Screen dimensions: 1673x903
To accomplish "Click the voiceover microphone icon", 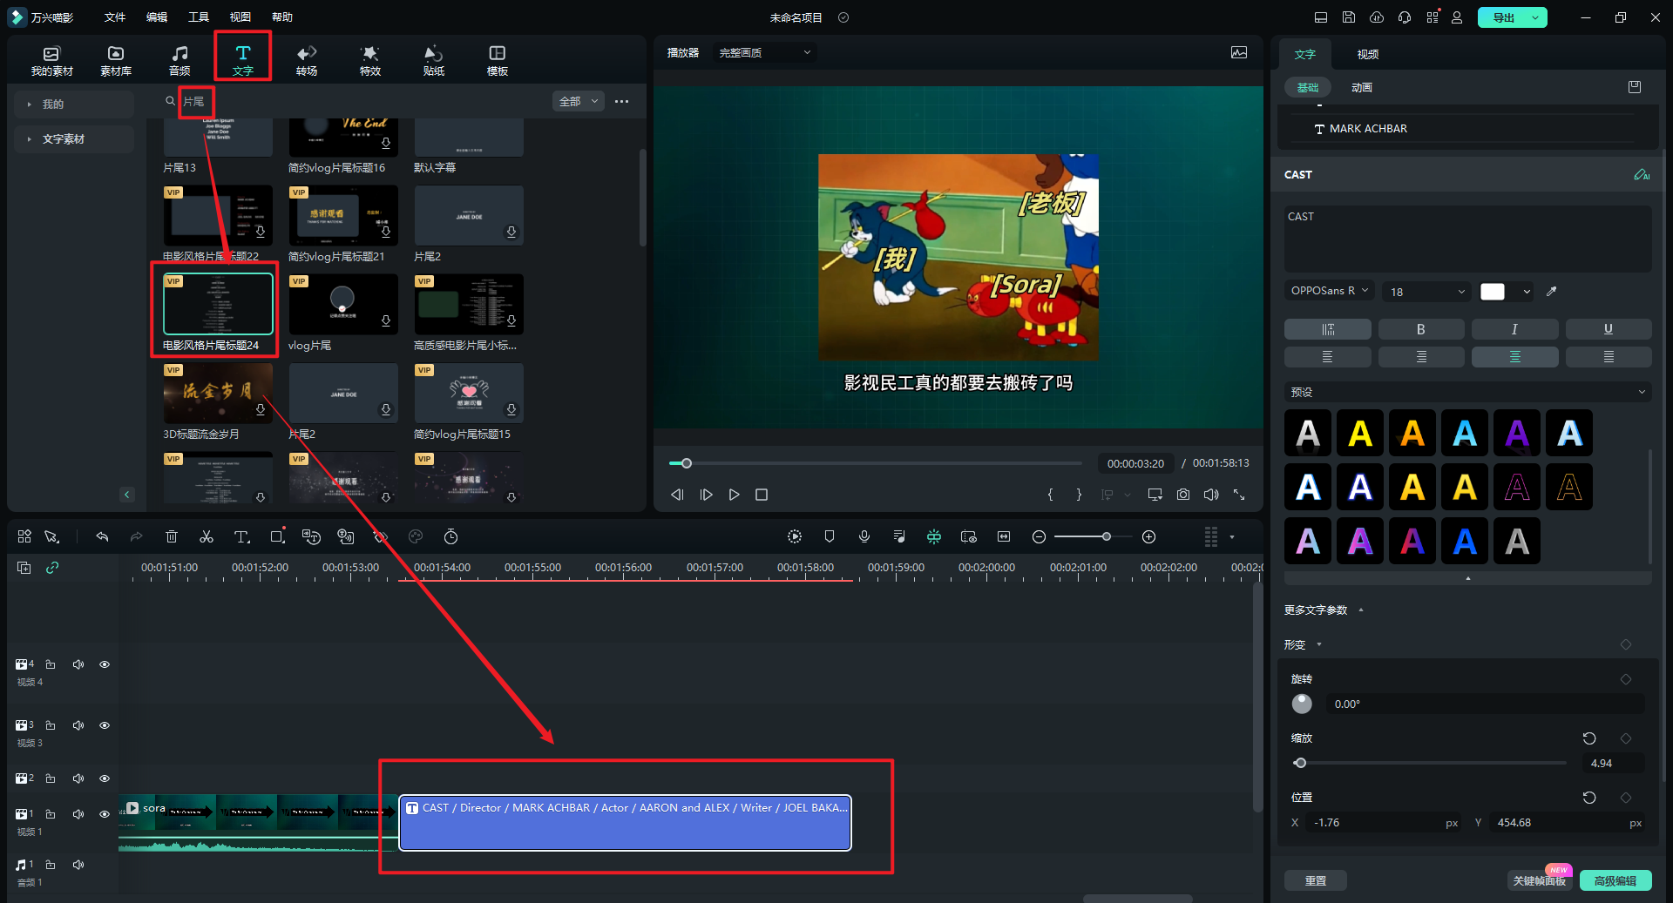I will 864,536.
